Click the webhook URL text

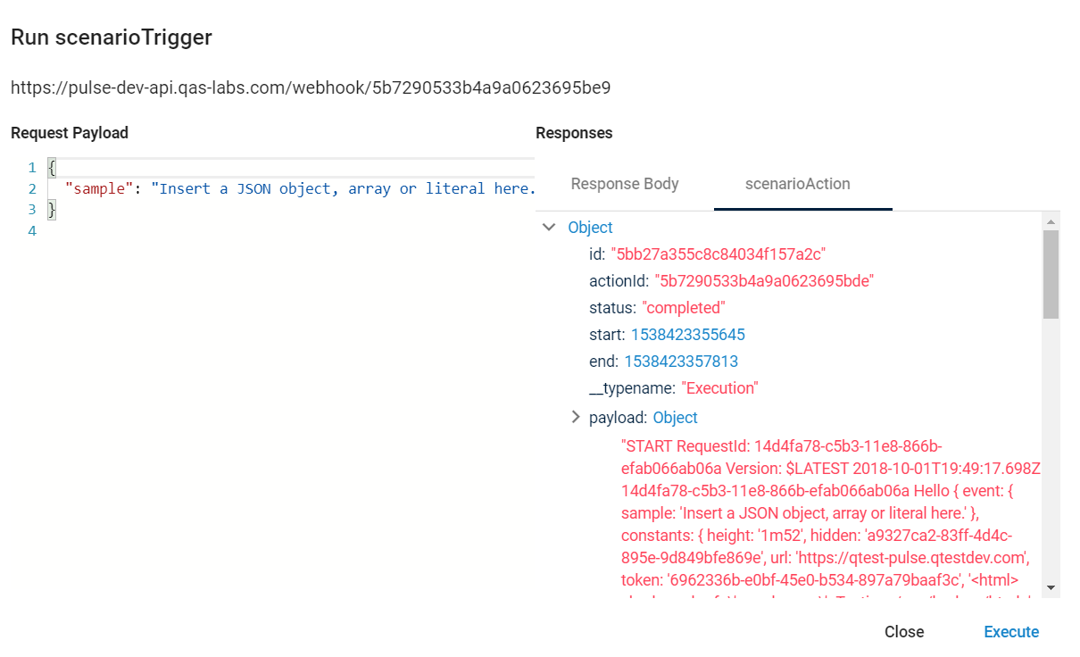(311, 88)
